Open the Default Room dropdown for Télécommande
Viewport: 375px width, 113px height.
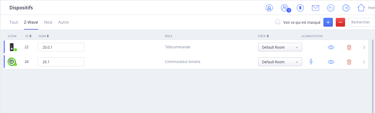point(280,47)
